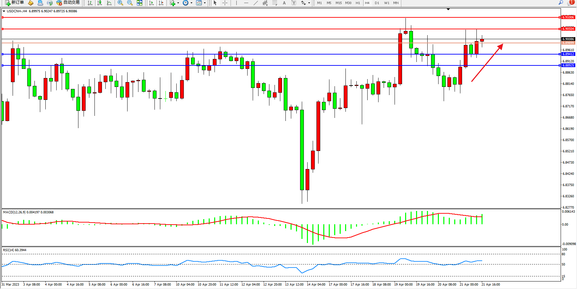Click the blue 6.89412 price level label

tap(568, 54)
